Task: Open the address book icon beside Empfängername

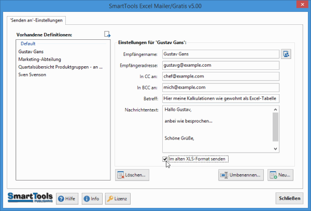Action: 286,54
